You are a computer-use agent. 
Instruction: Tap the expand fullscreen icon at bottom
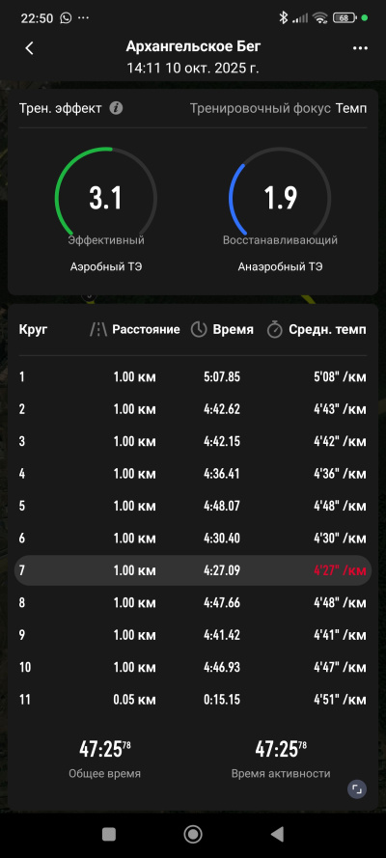pyautogui.click(x=356, y=789)
